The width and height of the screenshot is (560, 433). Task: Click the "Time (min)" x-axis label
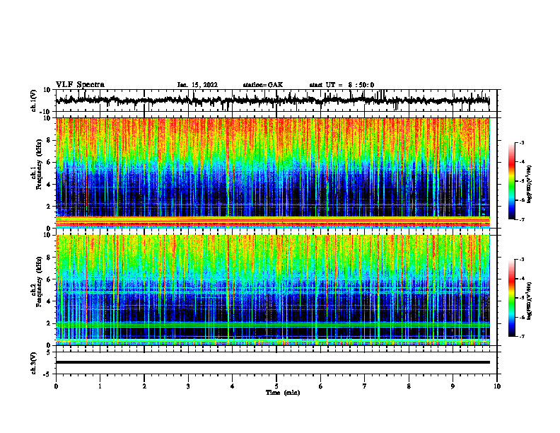click(x=283, y=393)
